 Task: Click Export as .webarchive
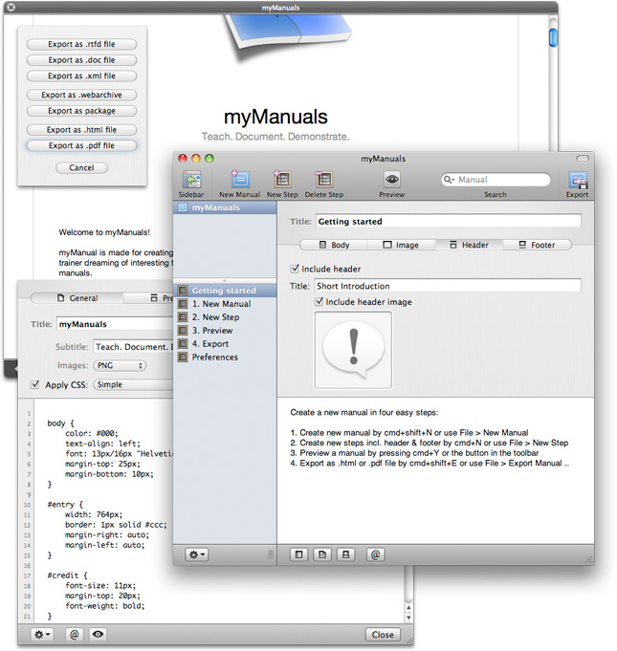pos(81,95)
